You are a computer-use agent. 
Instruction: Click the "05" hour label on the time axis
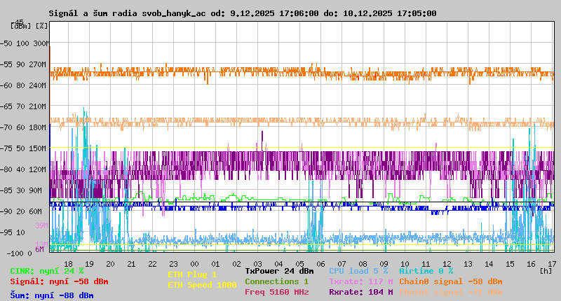click(x=300, y=264)
